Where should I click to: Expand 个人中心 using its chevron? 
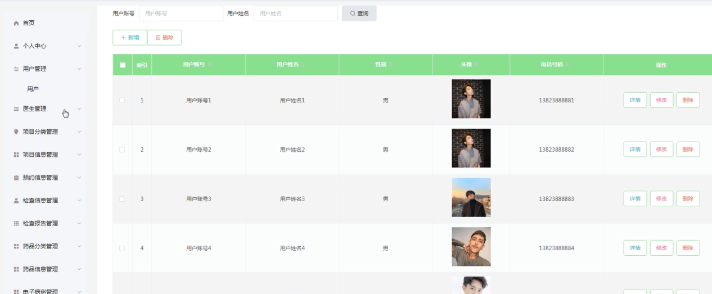[79, 46]
